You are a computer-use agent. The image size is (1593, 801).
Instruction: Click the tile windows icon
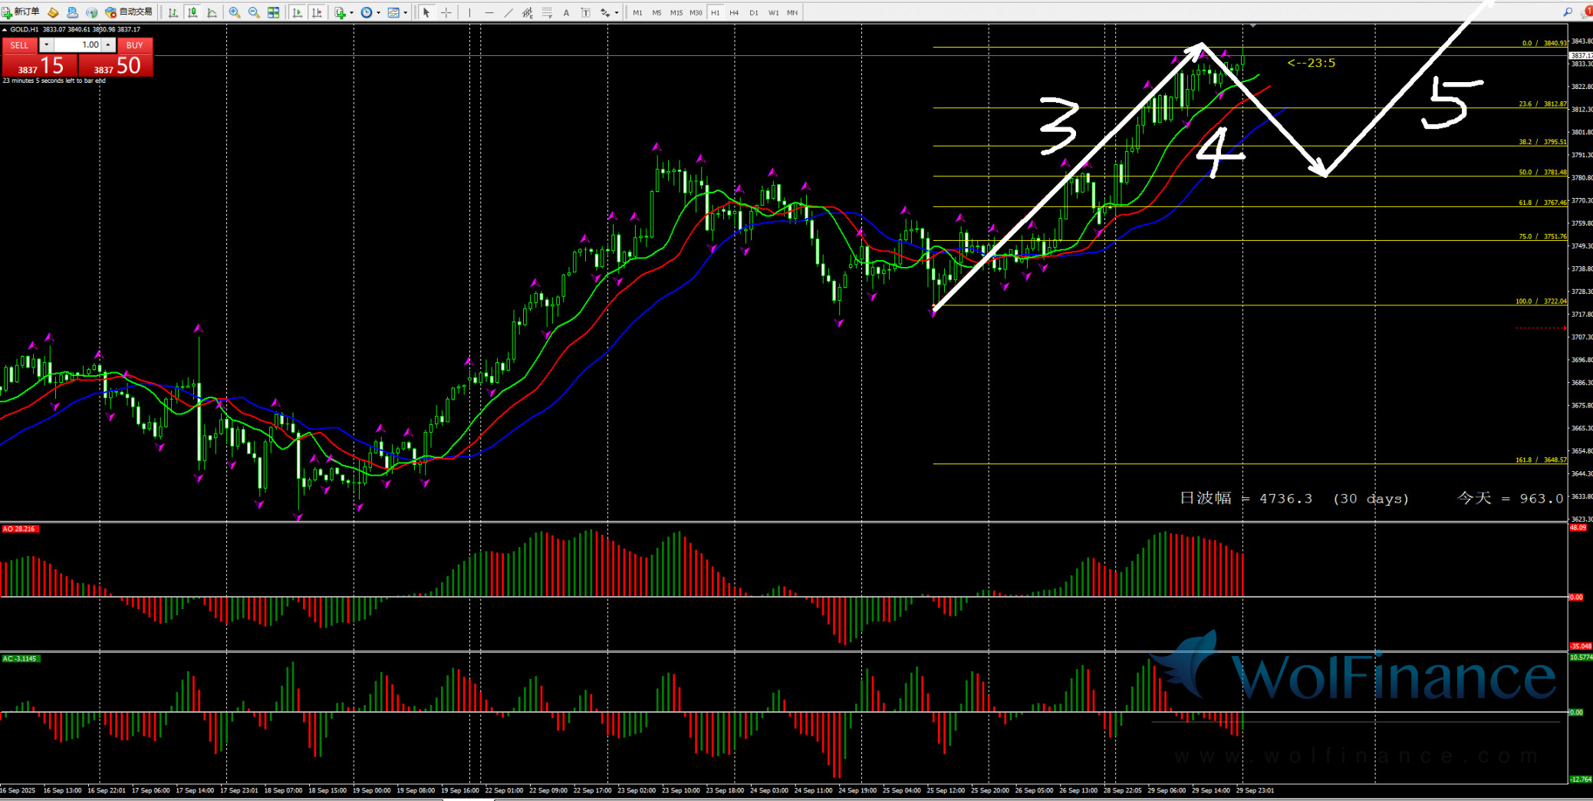click(x=273, y=12)
